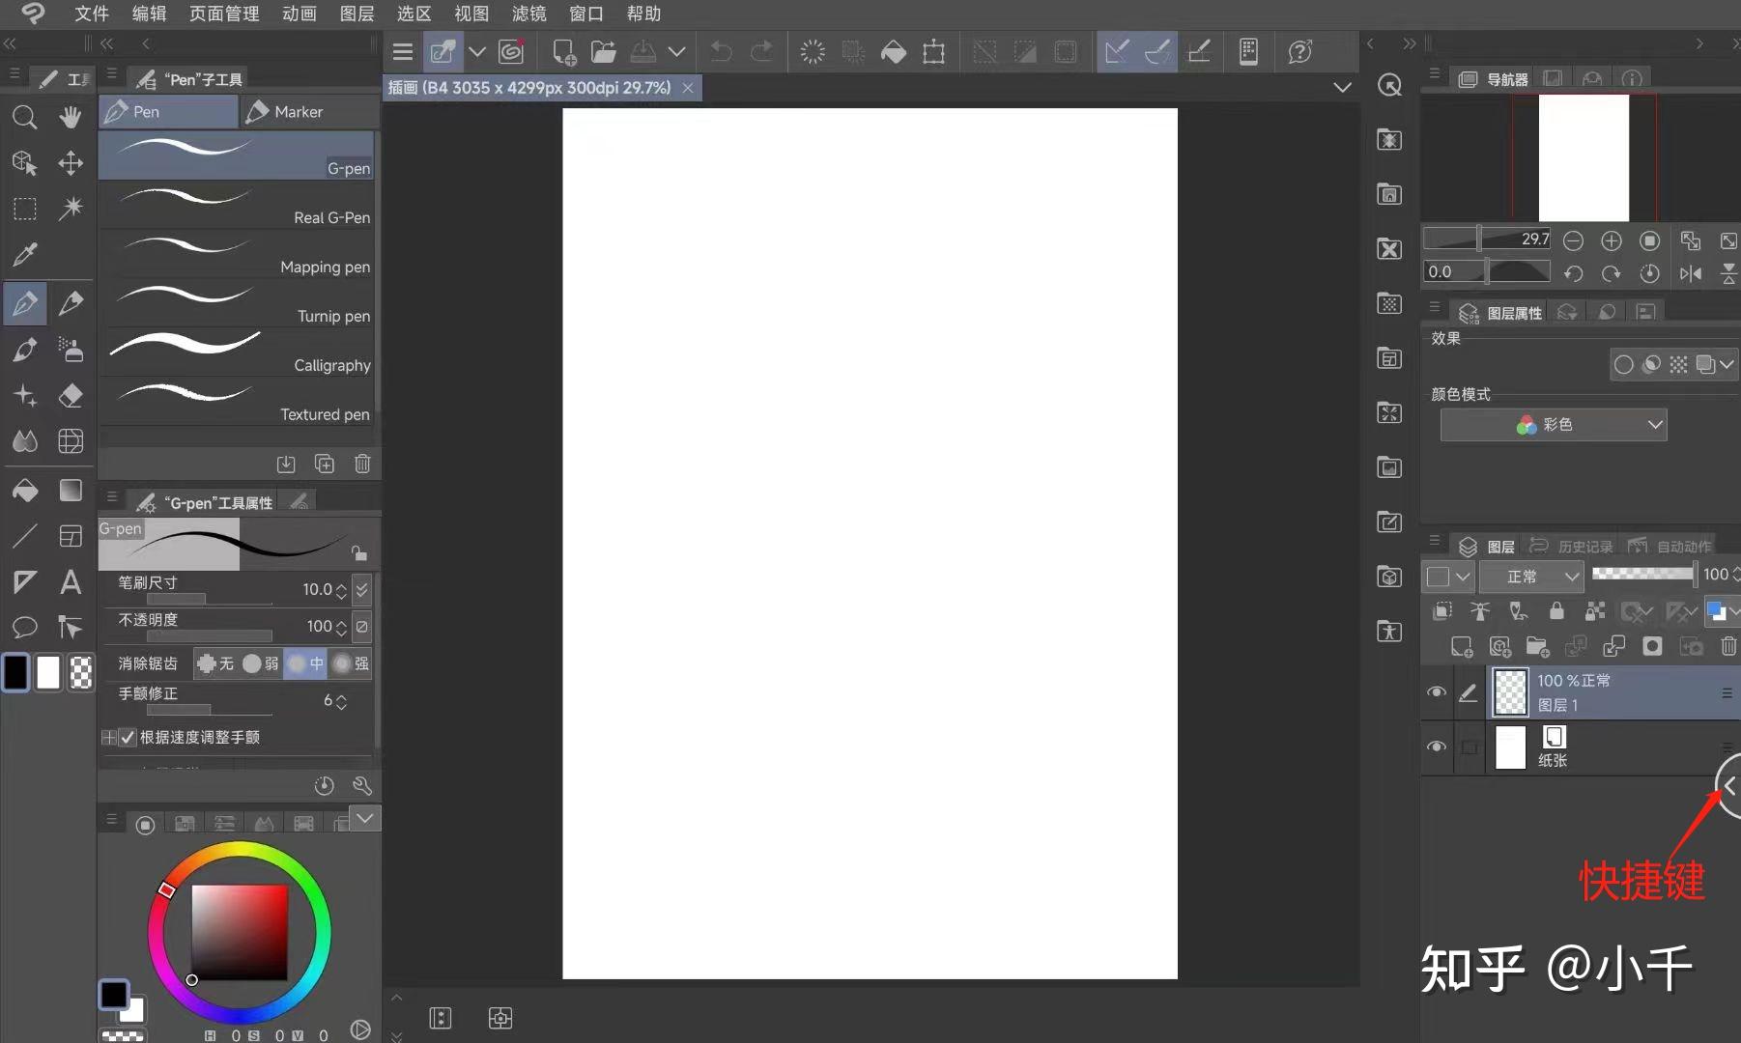
Task: Collapse the right panel with edge chevron
Action: [x=1730, y=786]
